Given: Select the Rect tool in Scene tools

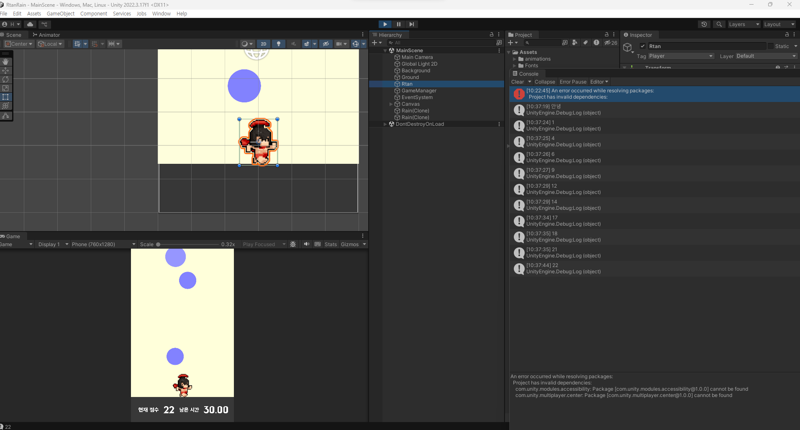Looking at the screenshot, I should coord(5,97).
